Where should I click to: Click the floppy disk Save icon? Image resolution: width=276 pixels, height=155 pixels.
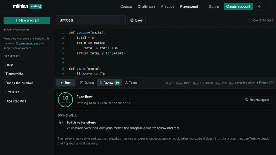click(x=132, y=20)
